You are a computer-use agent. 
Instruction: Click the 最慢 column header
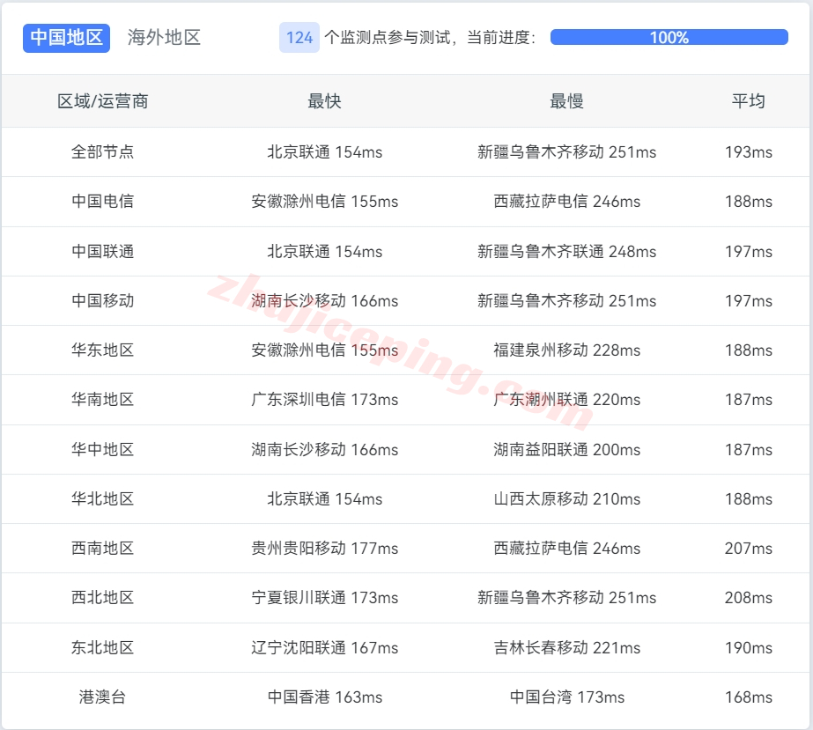pyautogui.click(x=566, y=101)
